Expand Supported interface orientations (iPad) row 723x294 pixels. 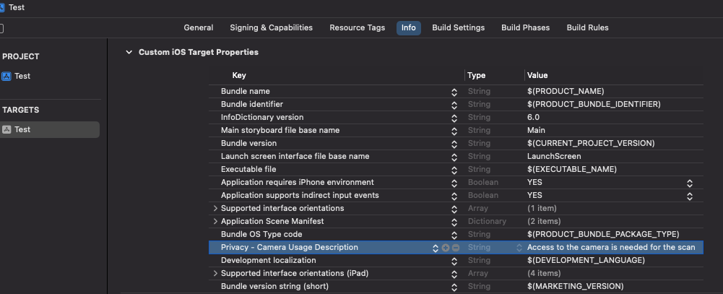215,274
